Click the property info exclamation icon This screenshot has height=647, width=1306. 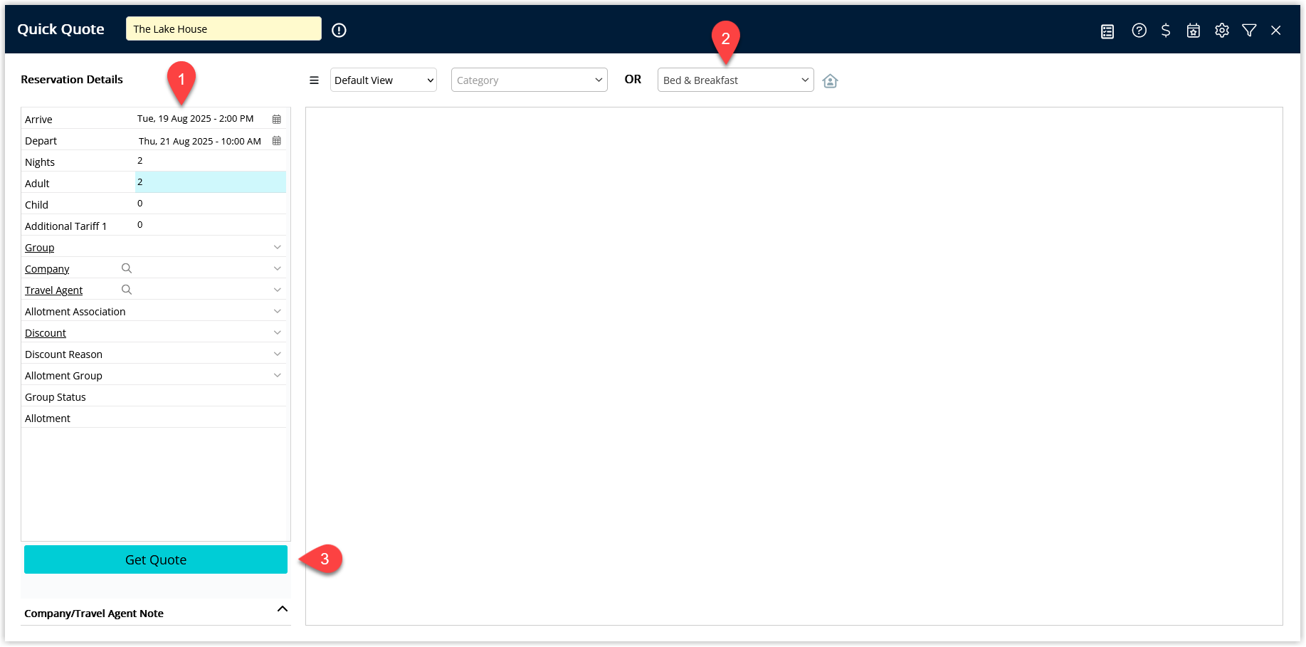pos(339,30)
